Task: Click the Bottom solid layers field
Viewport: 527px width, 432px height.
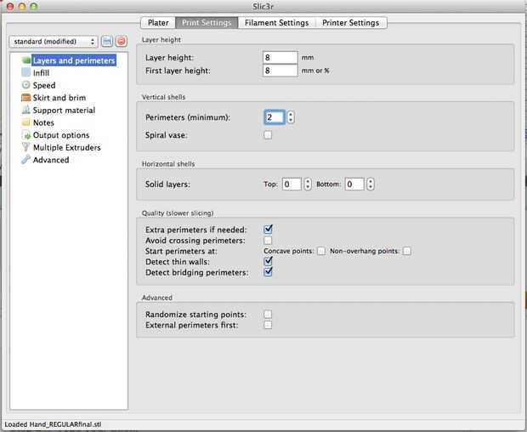Action: point(354,185)
